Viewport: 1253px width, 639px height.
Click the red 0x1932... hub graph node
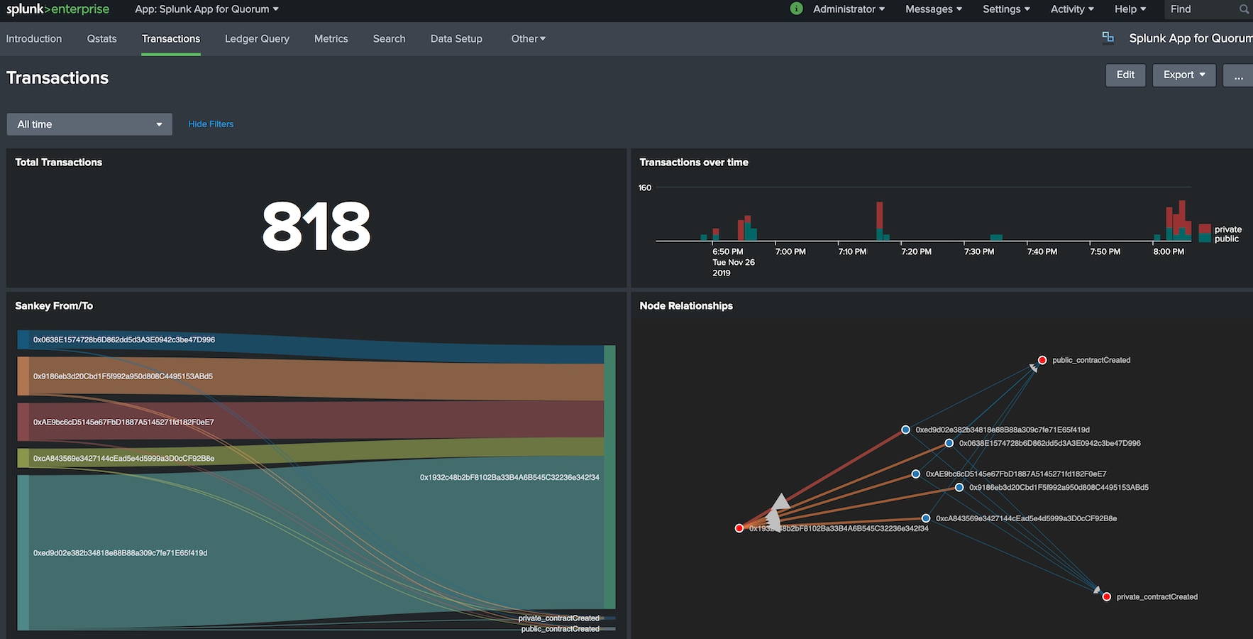(739, 528)
